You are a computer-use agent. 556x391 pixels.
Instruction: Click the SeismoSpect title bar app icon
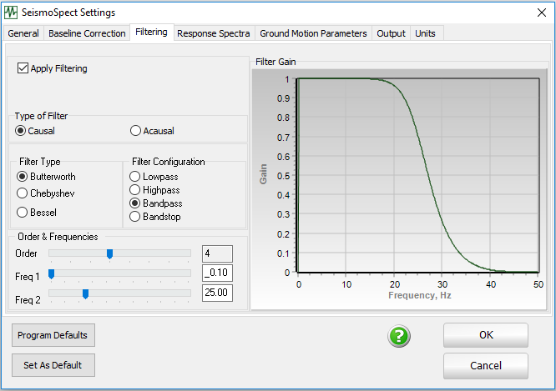point(12,13)
